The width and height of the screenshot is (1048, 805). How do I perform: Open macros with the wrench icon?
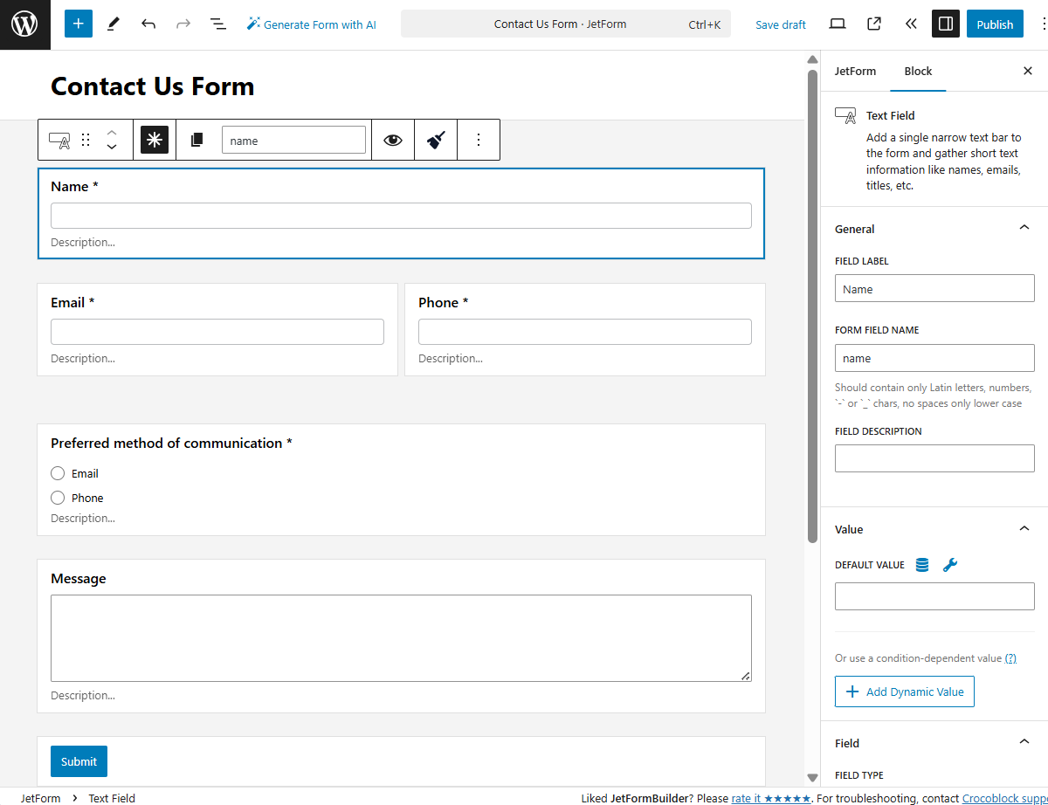click(950, 564)
